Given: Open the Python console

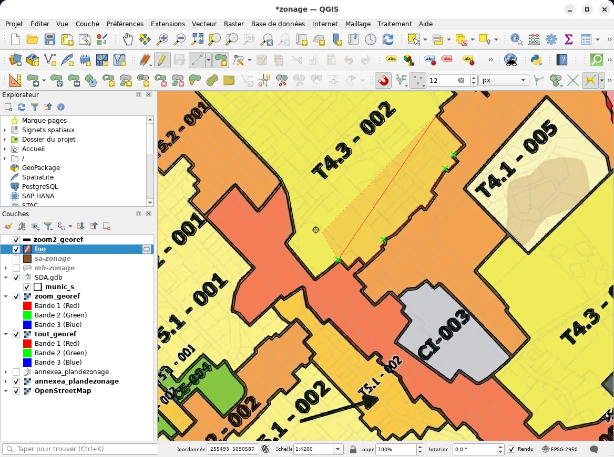Looking at the screenshot, I should coord(536,60).
